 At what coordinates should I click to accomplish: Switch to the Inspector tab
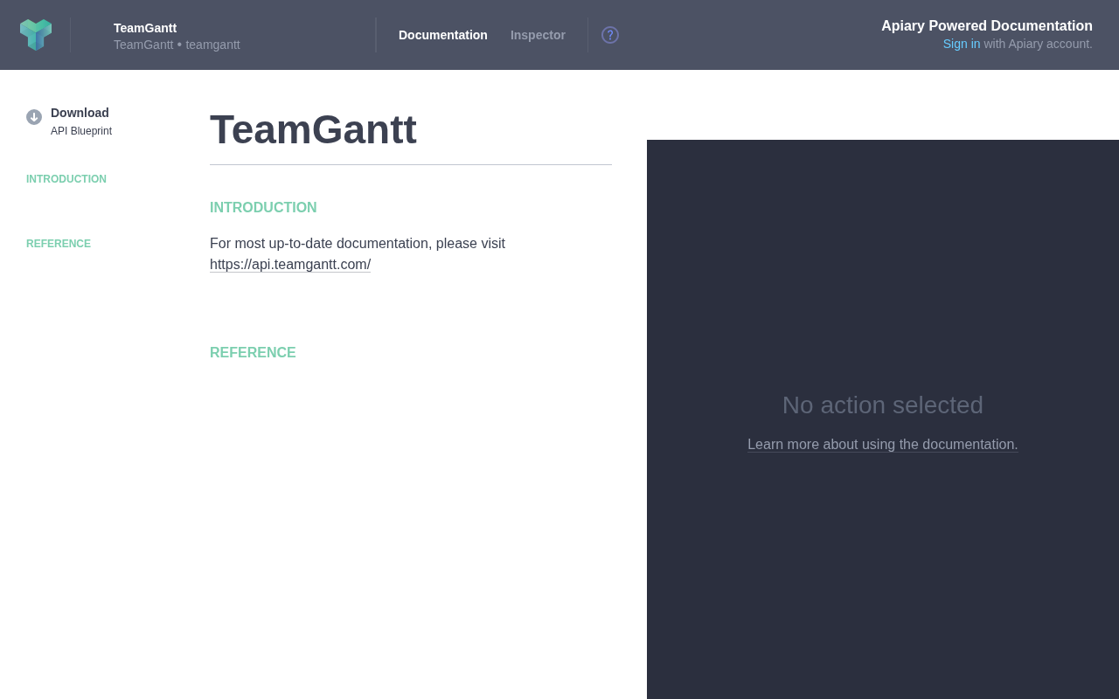coord(538,35)
